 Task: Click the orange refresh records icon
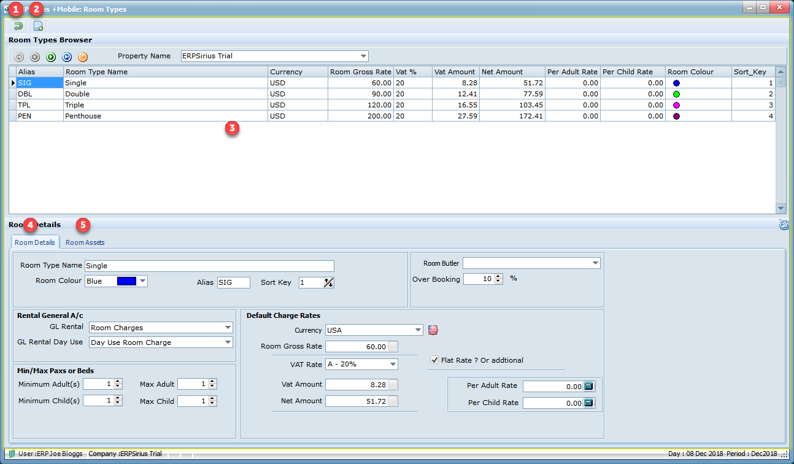click(x=83, y=57)
